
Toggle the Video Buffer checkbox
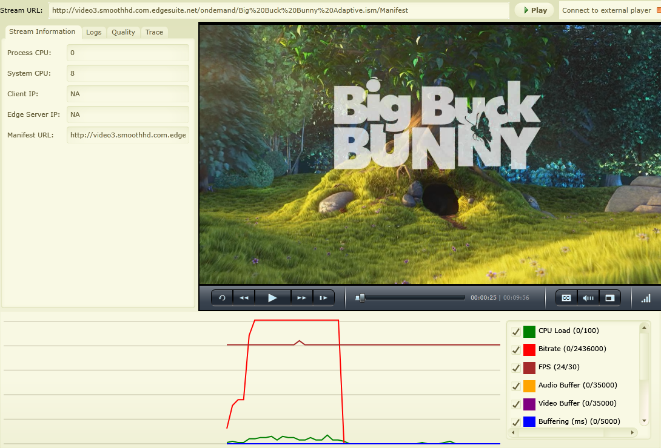point(515,404)
